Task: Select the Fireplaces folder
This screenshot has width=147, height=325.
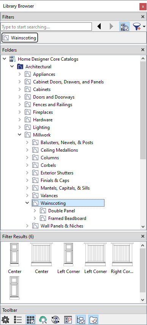Action: tap(43, 112)
